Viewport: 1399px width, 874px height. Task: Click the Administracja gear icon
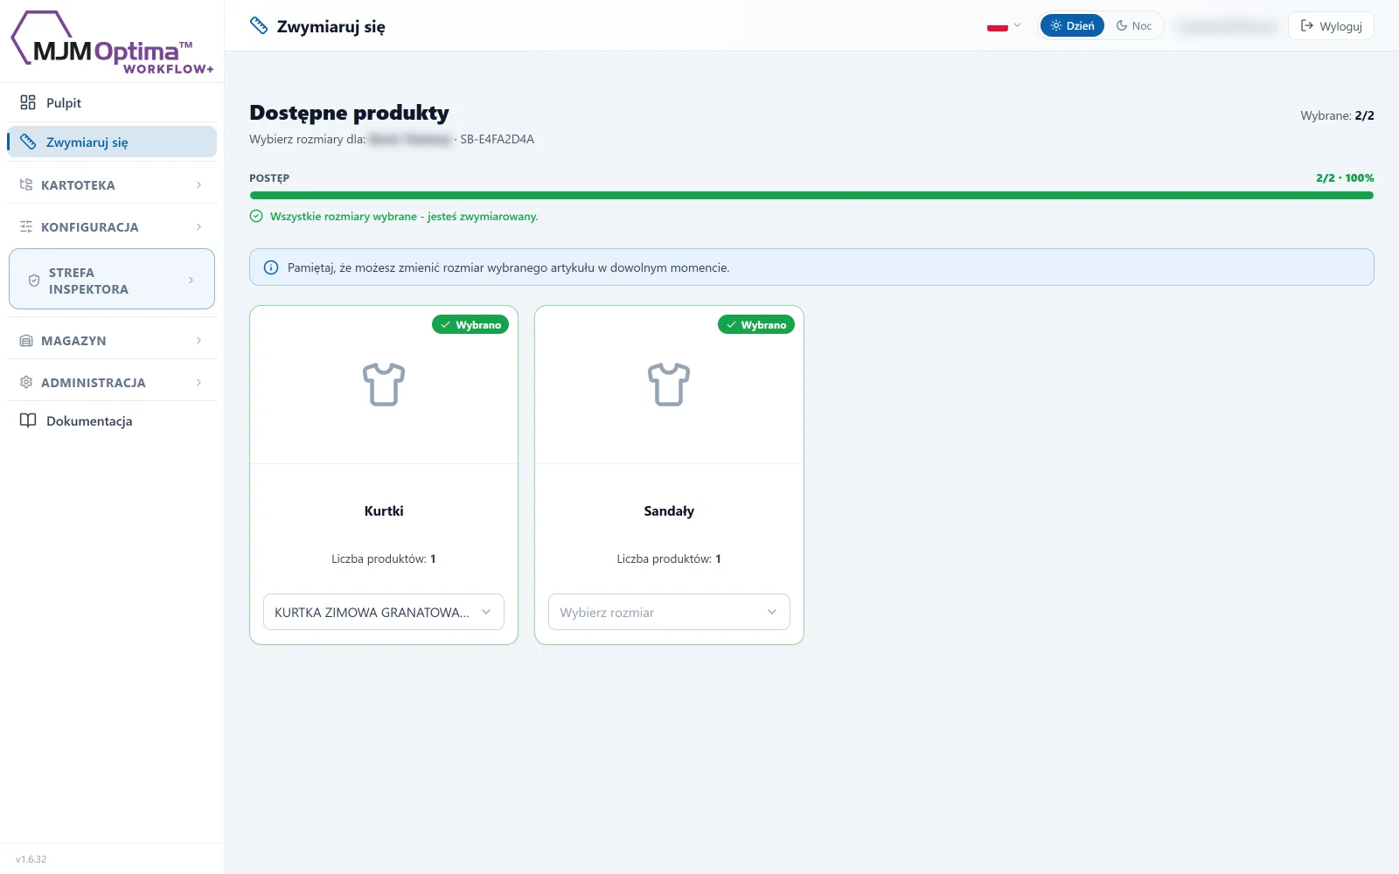[26, 382]
